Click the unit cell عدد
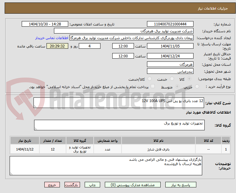 pyautogui.click(x=108, y=149)
